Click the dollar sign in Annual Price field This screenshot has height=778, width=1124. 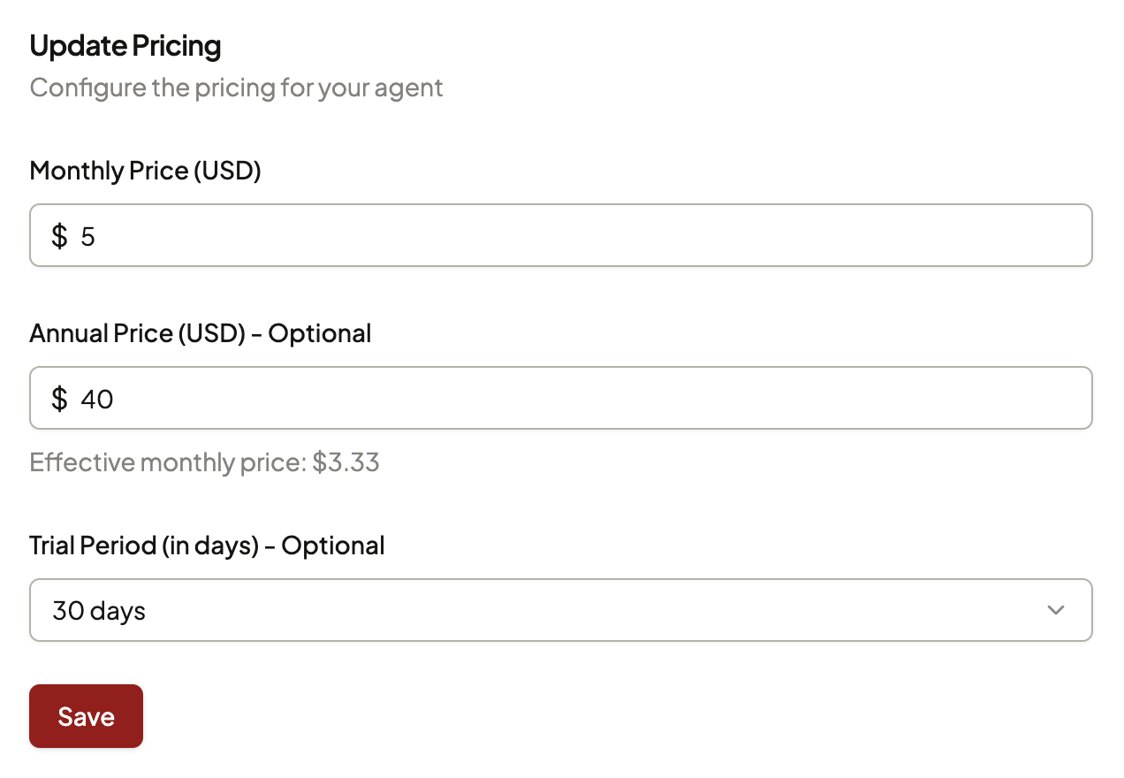(x=59, y=399)
